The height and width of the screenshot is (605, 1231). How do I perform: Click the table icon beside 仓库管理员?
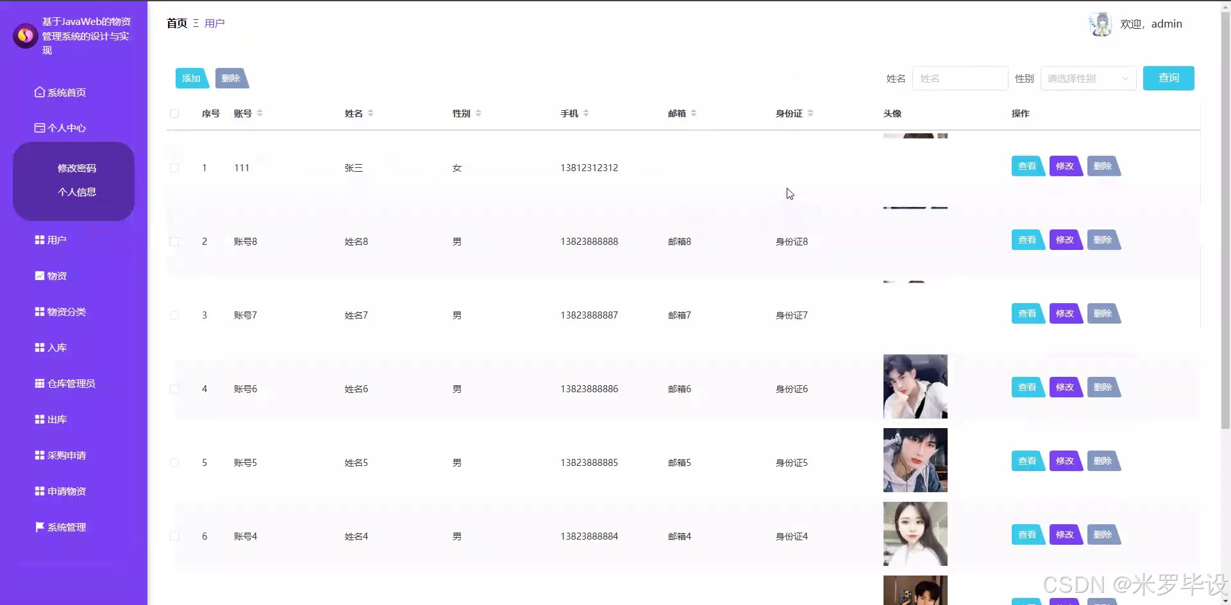[x=40, y=383]
